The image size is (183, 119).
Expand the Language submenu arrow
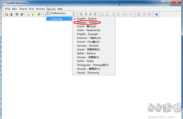[71, 18]
